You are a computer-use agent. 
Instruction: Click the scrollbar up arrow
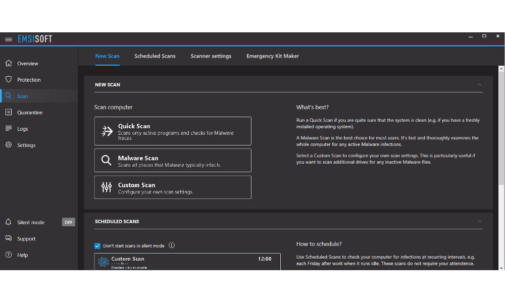click(x=501, y=69)
